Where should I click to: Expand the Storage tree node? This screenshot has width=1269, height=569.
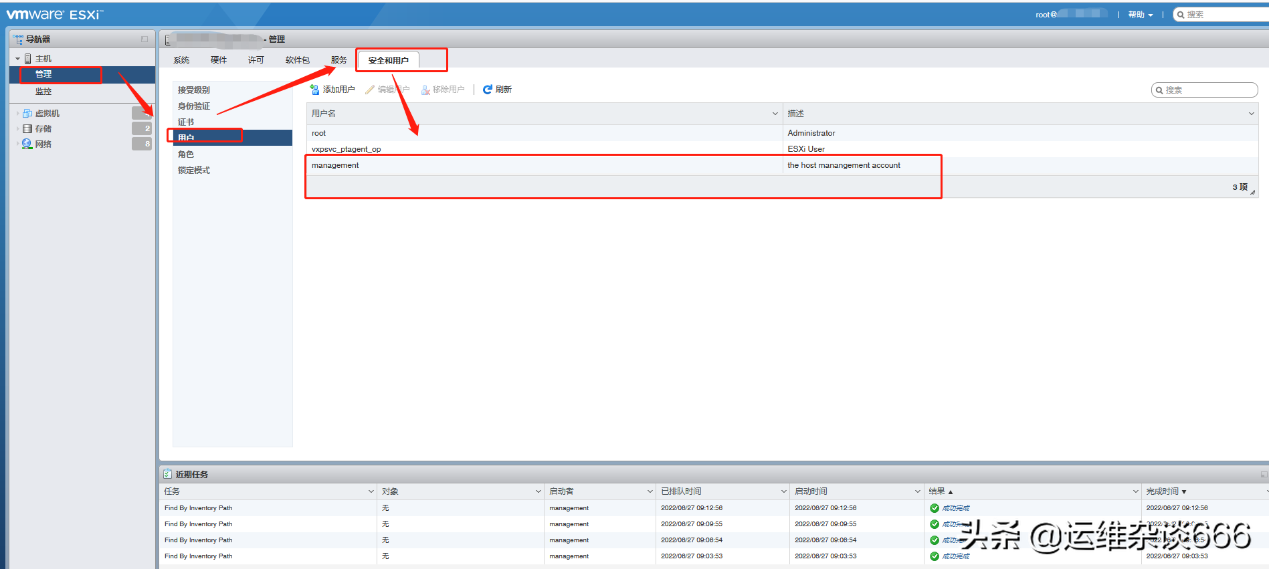click(17, 129)
